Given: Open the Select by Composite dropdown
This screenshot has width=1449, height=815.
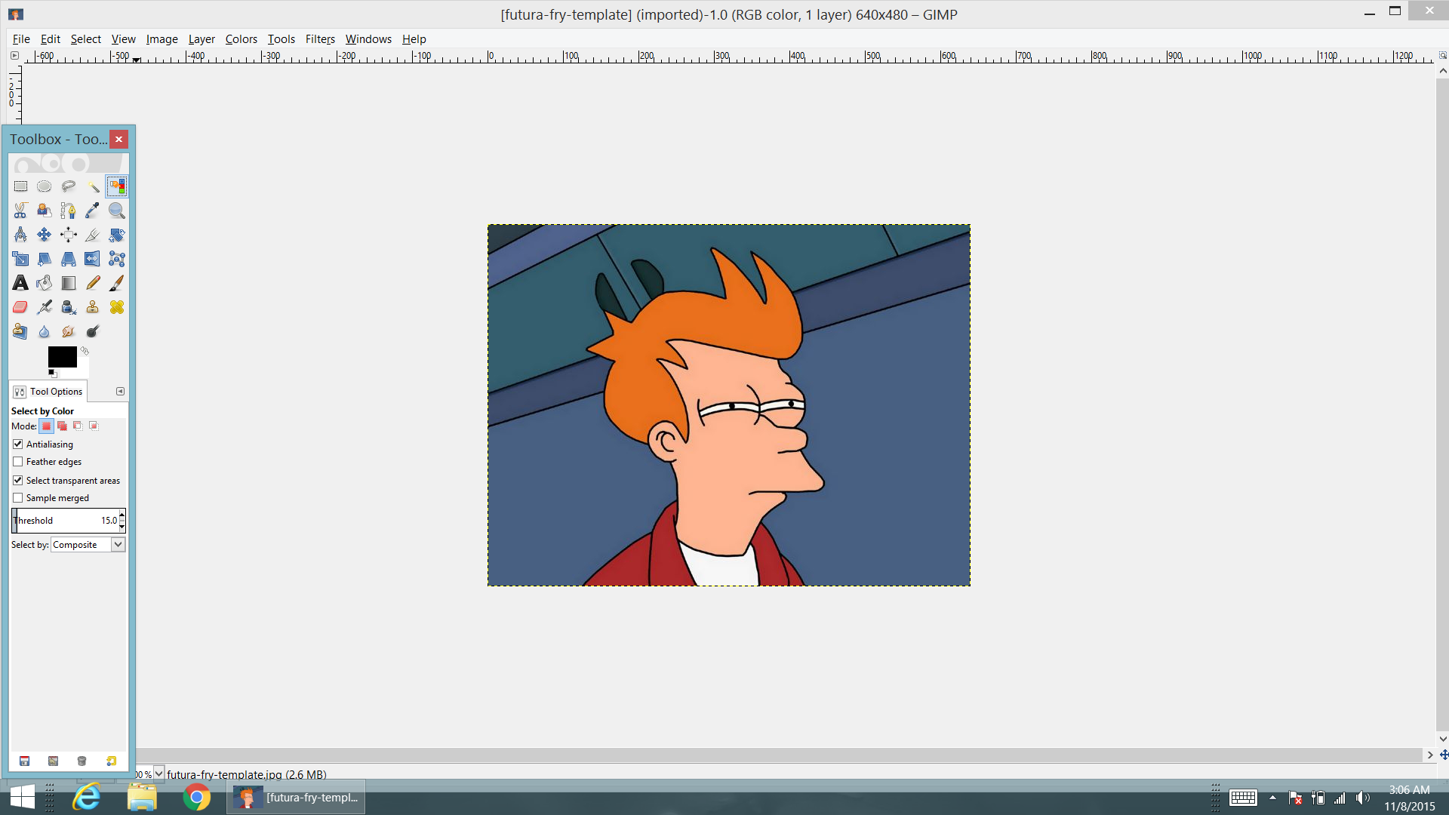Looking at the screenshot, I should point(88,545).
